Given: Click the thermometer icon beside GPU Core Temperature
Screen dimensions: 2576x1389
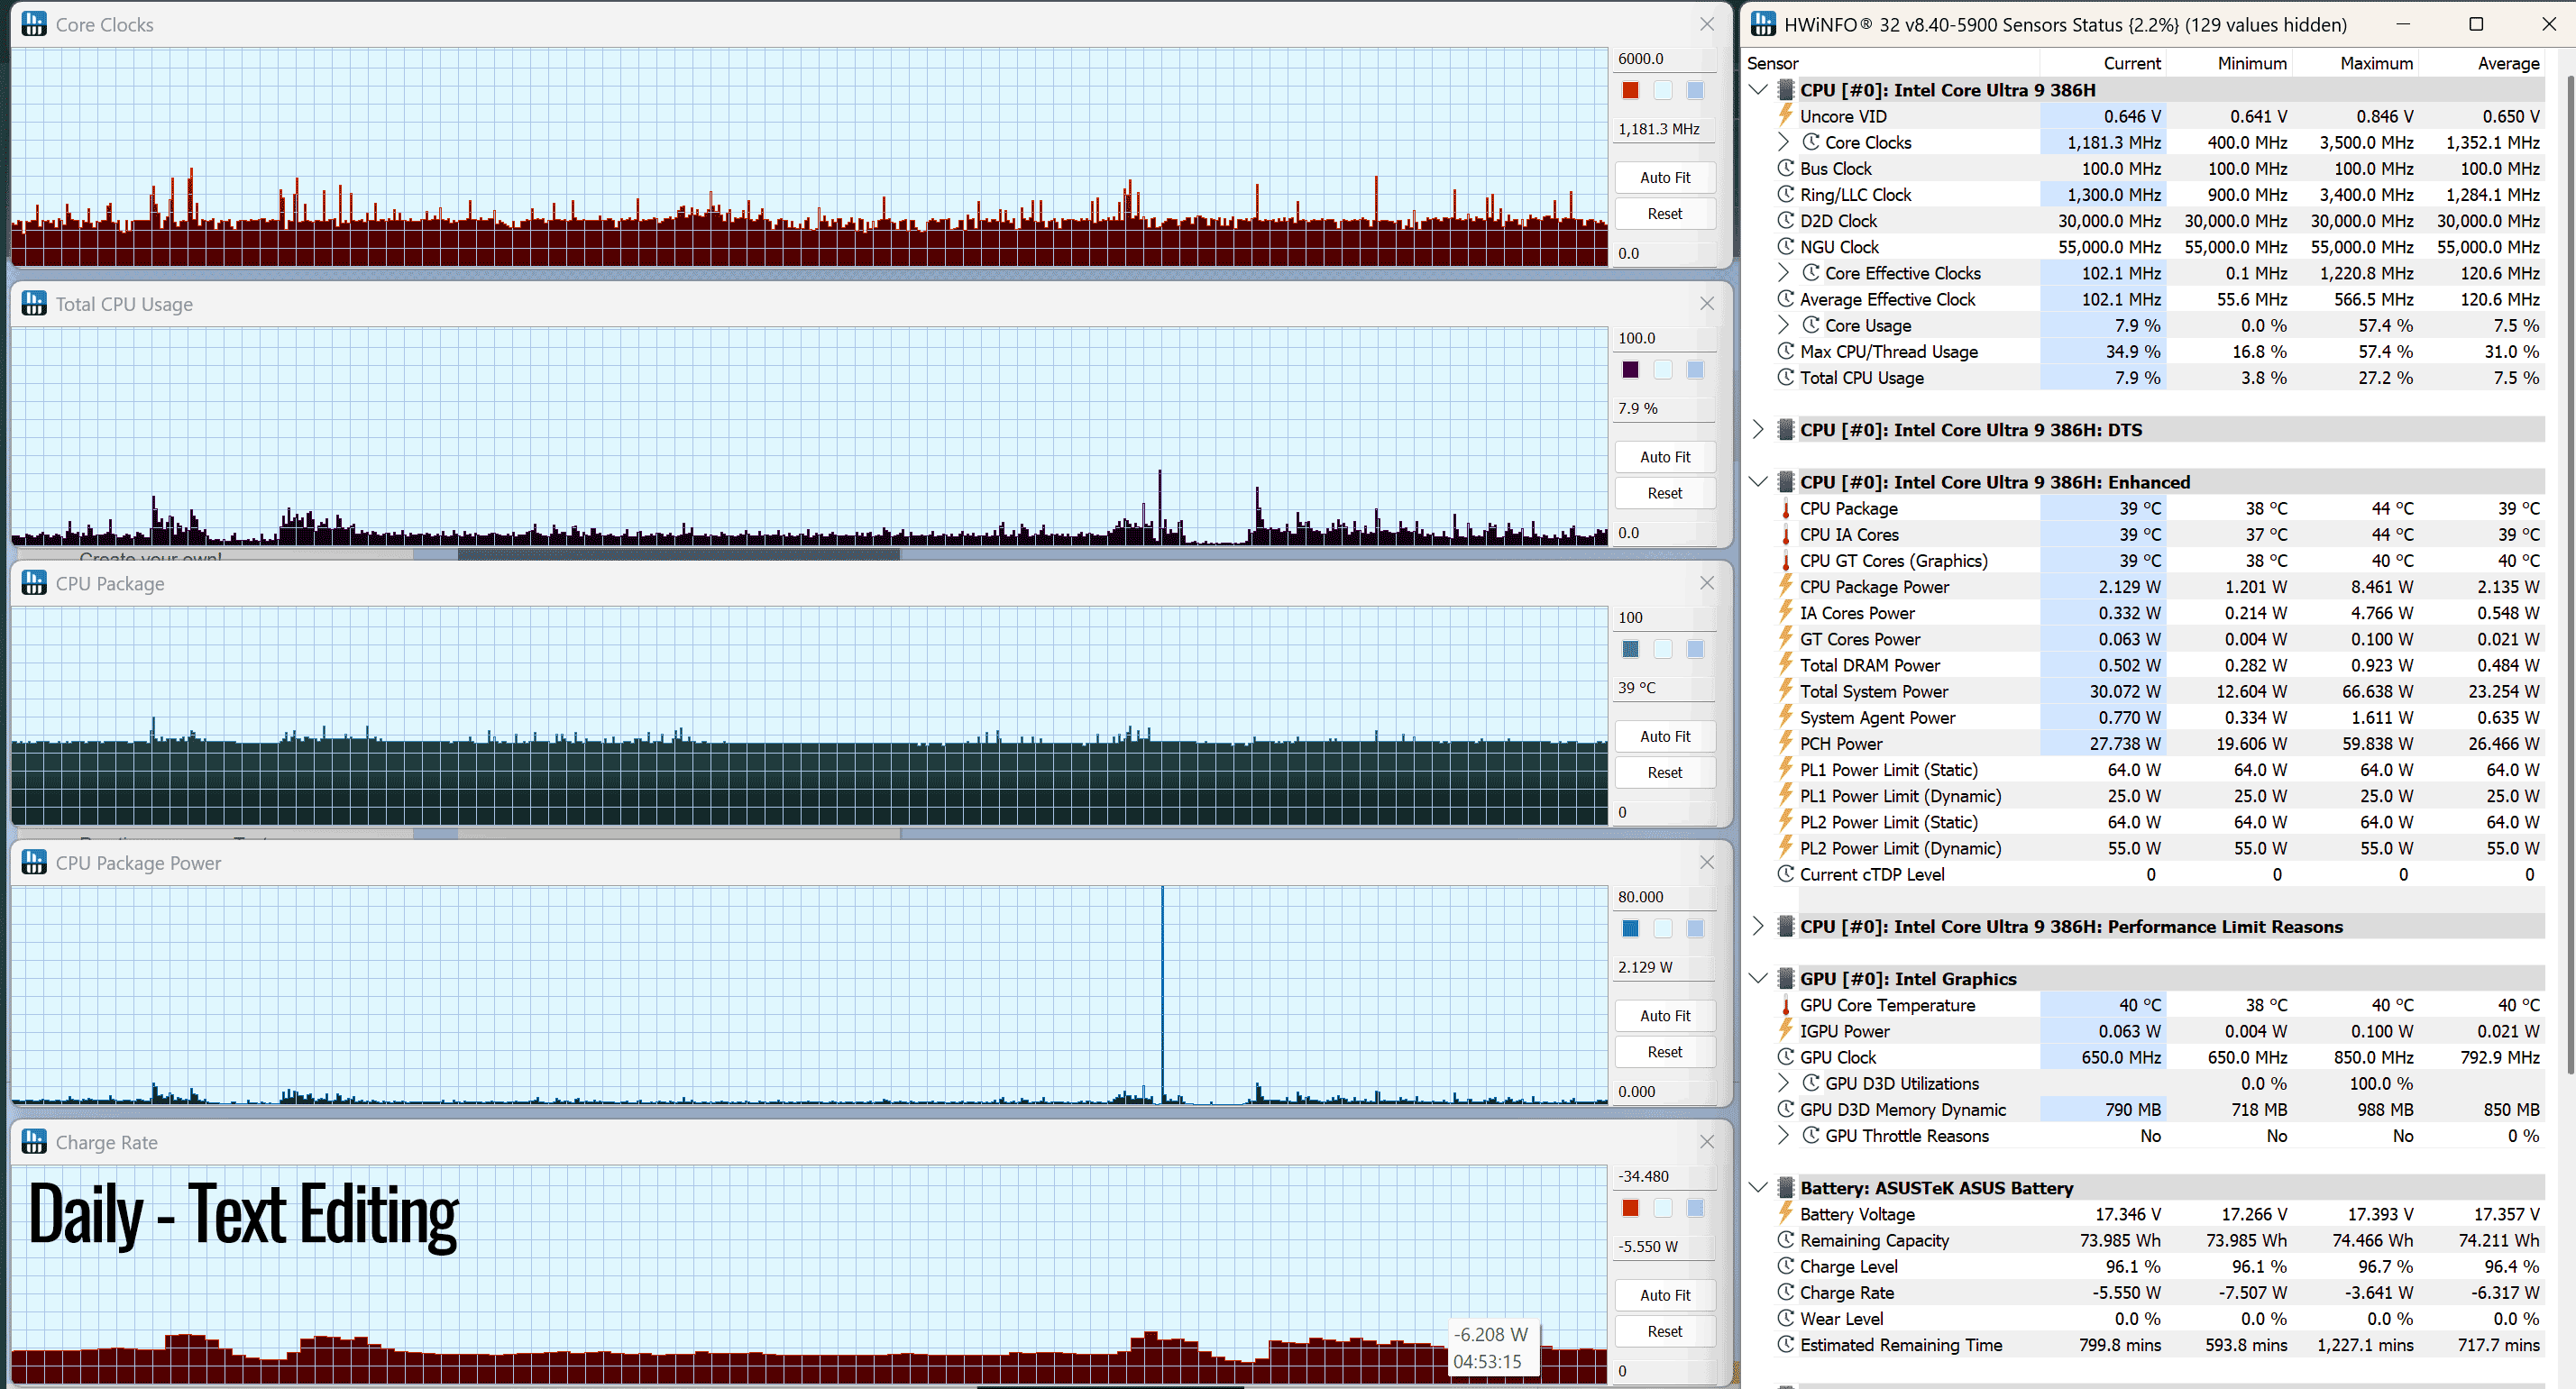Looking at the screenshot, I should (x=1785, y=1005).
